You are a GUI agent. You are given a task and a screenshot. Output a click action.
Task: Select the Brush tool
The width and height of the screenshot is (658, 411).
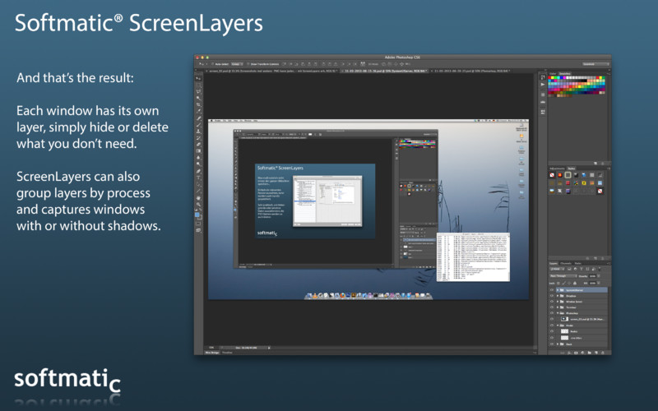pyautogui.click(x=198, y=124)
